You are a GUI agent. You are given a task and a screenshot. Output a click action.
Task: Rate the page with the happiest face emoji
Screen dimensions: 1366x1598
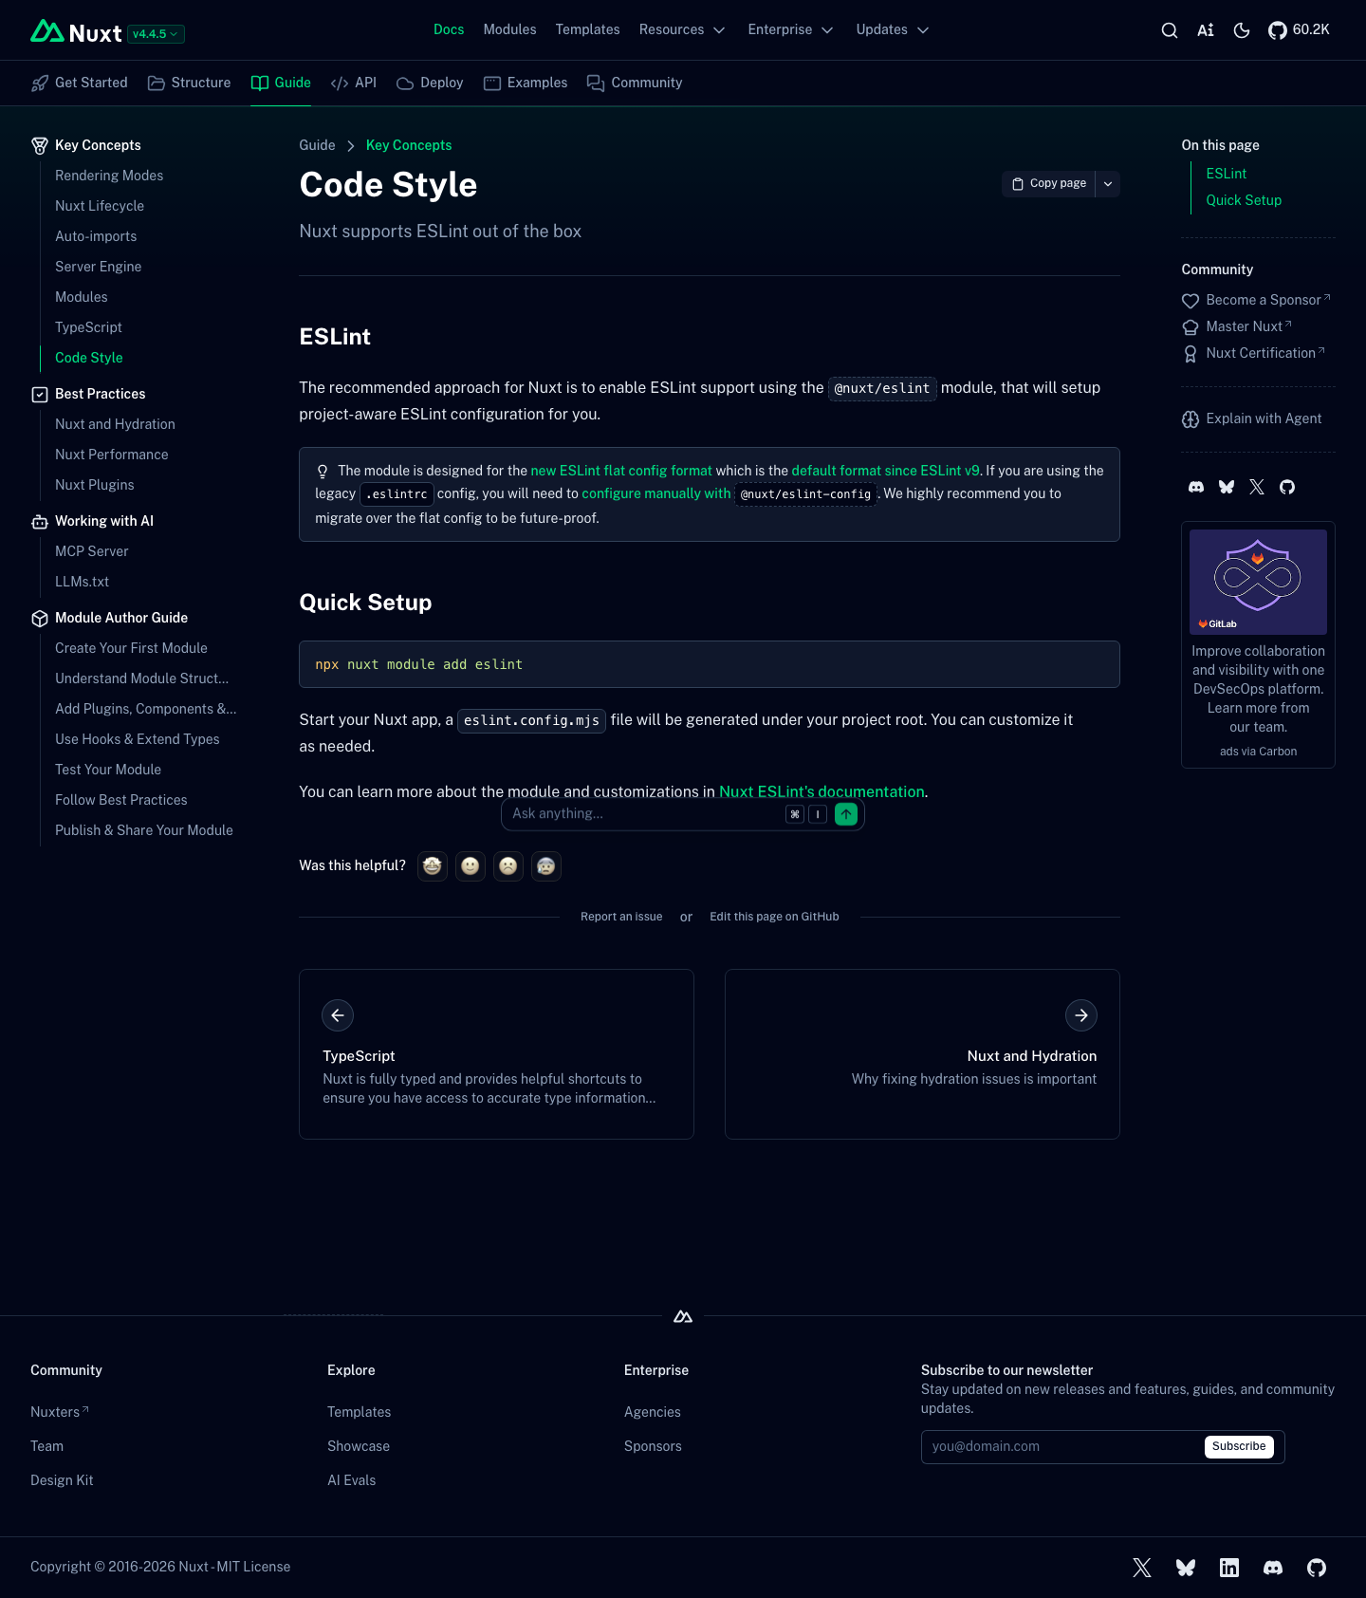click(433, 866)
